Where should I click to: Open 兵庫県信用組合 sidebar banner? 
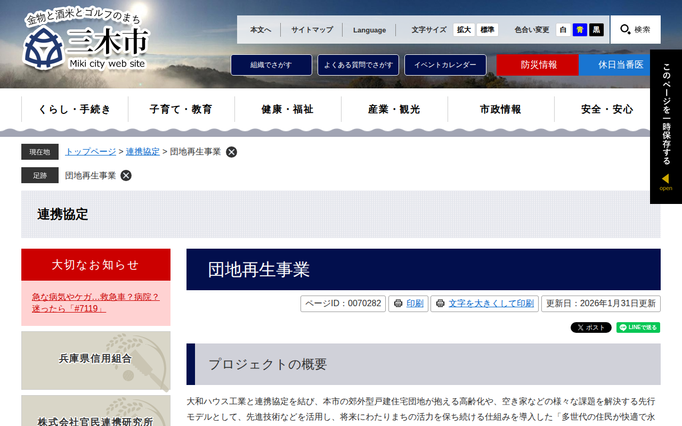click(x=96, y=361)
